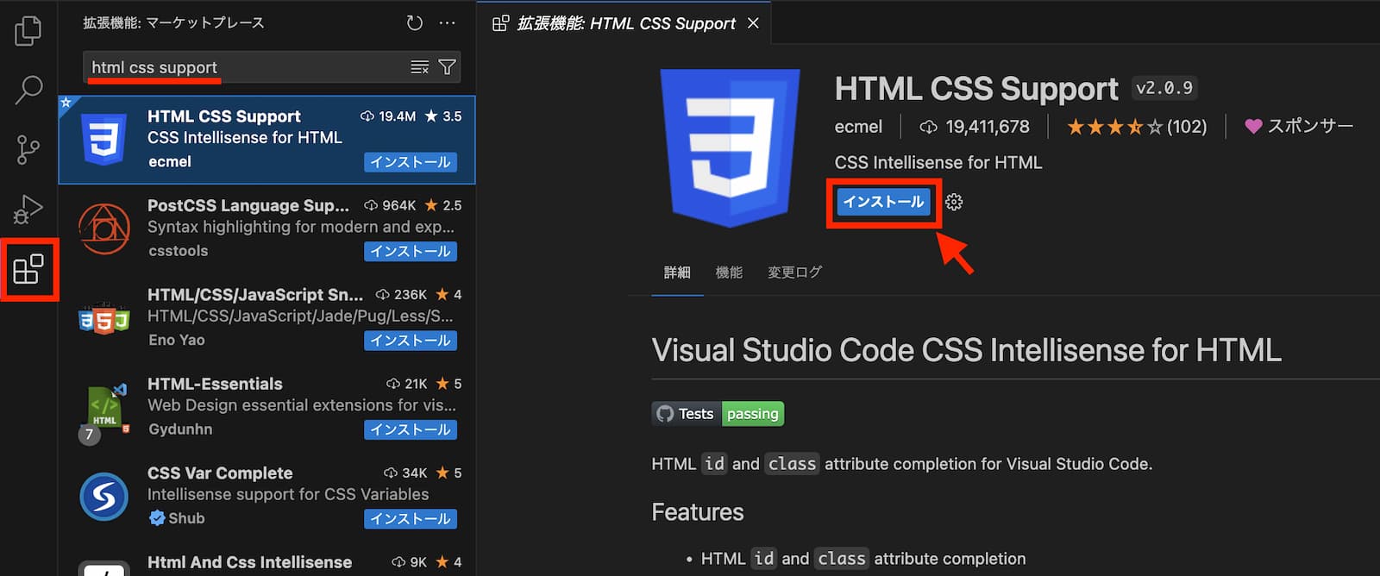Open the Explorer view in the activity bar

(28, 31)
